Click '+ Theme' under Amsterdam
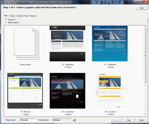This screenshot has width=149, height=124. point(68,114)
